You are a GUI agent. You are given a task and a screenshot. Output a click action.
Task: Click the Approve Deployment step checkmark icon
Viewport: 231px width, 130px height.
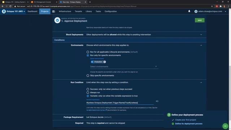tap(57, 20)
